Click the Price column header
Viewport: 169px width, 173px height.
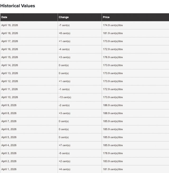pyautogui.click(x=106, y=17)
